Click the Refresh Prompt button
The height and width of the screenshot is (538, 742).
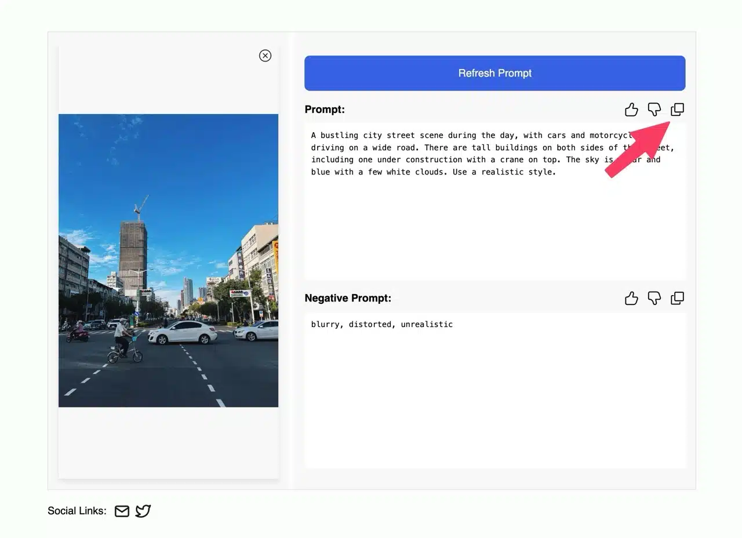(494, 73)
